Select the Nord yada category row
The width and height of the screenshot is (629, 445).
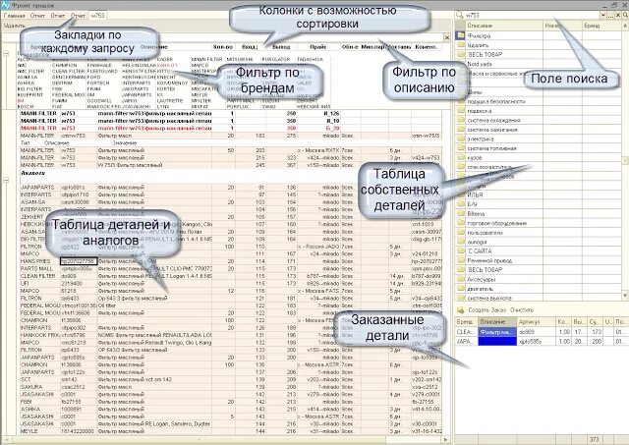pos(539,64)
